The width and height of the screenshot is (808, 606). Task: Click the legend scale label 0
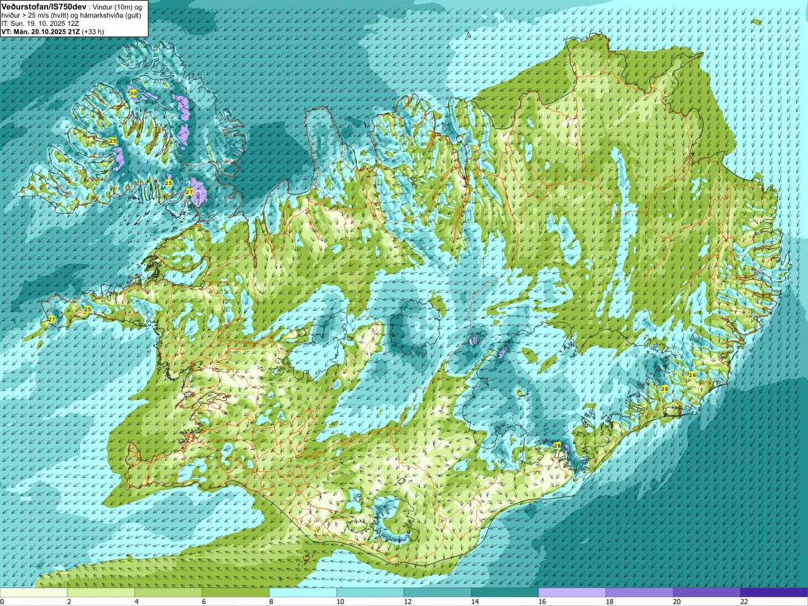click(x=3, y=602)
